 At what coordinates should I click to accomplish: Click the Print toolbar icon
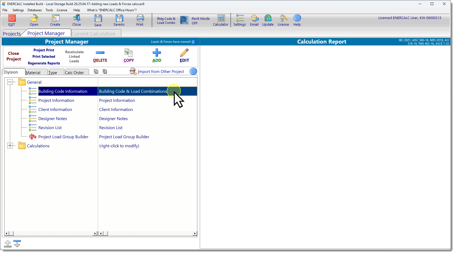[140, 18]
